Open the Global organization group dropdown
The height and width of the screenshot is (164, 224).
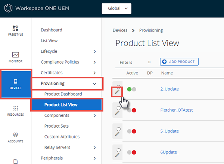point(116,9)
